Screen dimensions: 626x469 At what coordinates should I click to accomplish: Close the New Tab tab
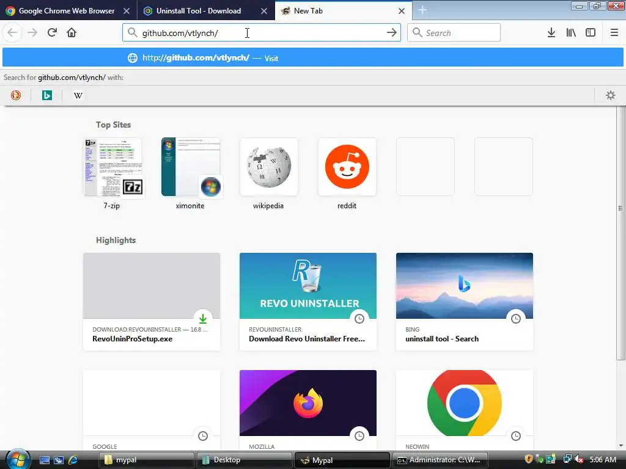402,11
